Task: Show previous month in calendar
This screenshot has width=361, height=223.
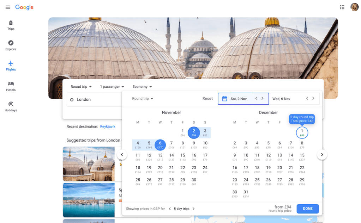Action: 122,155
